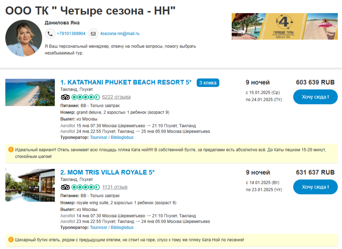This screenshot has height=249, width=342.
Task: Click the orange warning icon by the boutique hotel note
Action: point(11,239)
